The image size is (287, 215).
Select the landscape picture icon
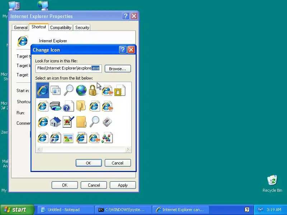[68, 138]
